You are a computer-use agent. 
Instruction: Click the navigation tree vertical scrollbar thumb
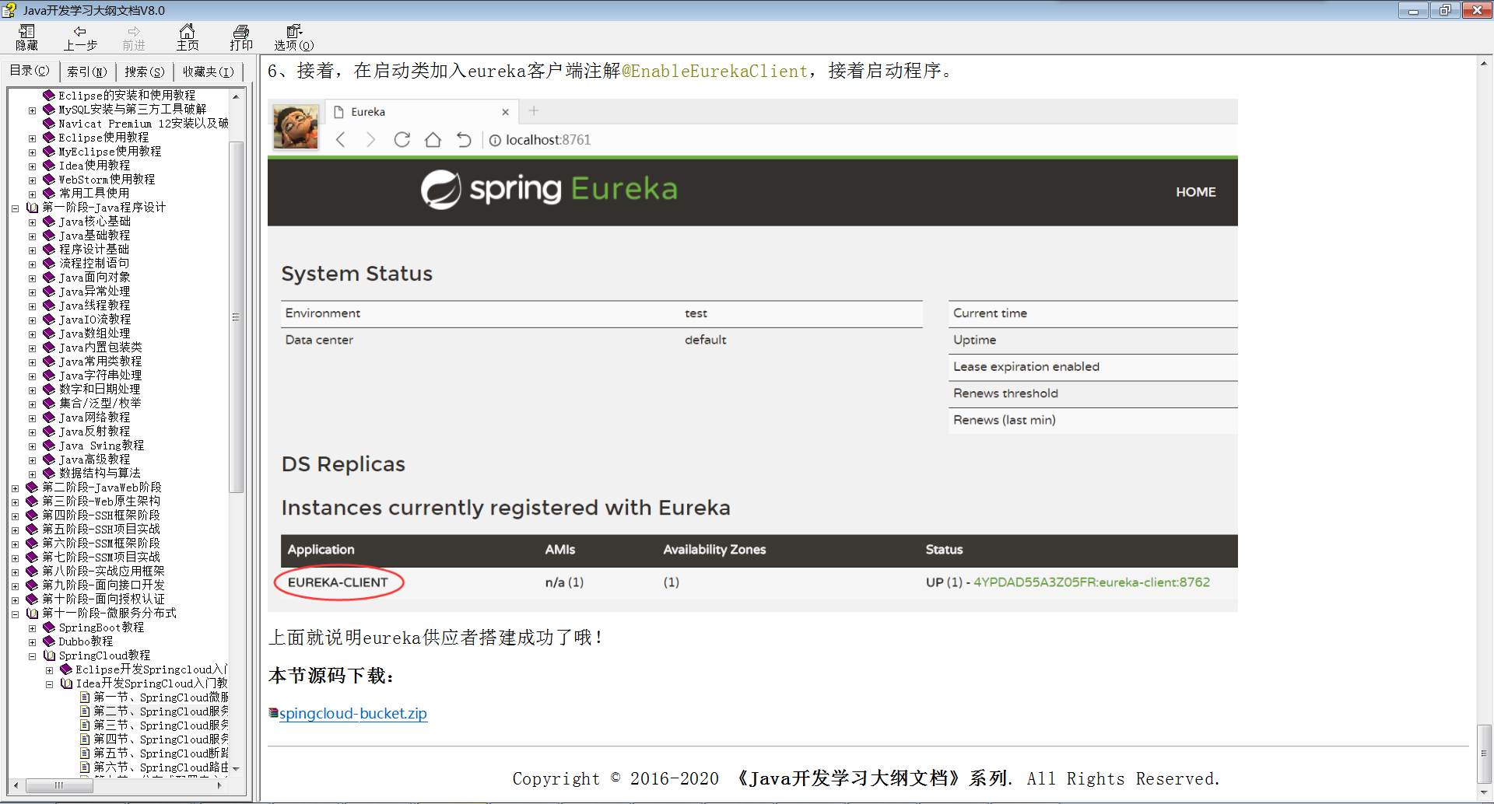pyautogui.click(x=236, y=316)
